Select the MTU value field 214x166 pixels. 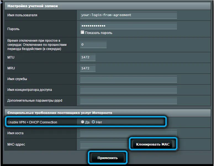[x=88, y=57]
